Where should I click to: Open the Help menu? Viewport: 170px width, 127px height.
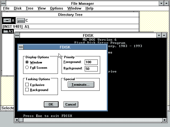click(x=89, y=8)
